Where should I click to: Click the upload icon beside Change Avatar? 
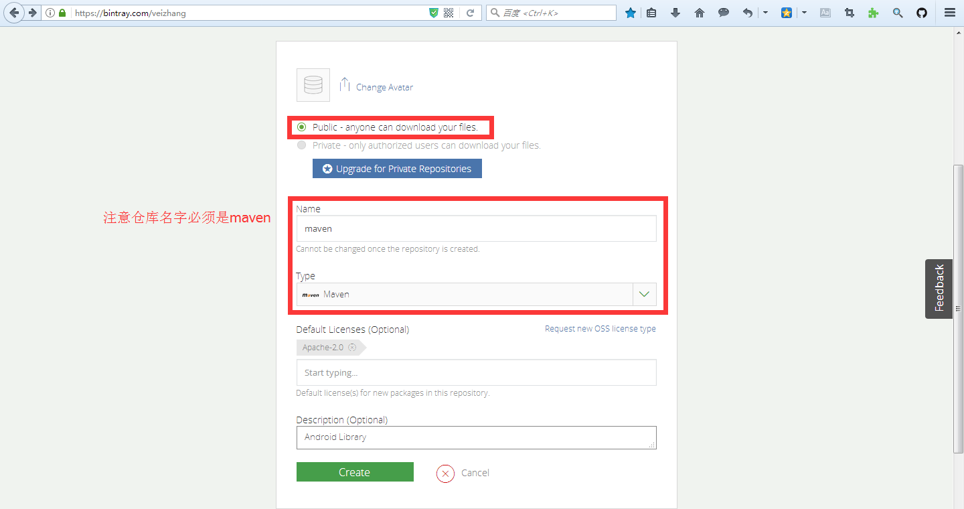click(x=345, y=85)
